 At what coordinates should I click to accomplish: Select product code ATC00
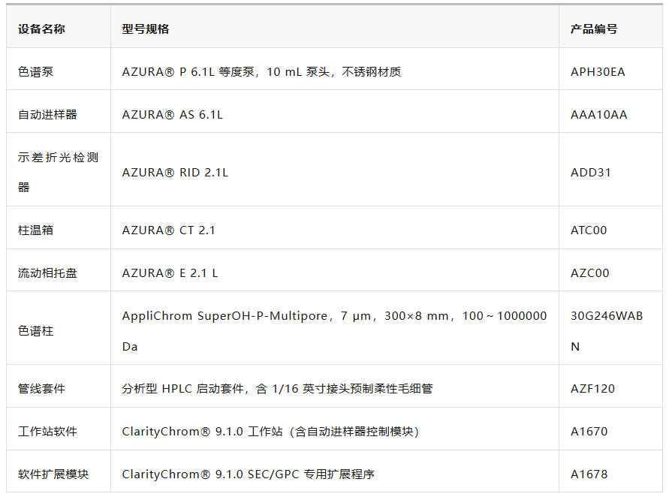pos(610,227)
